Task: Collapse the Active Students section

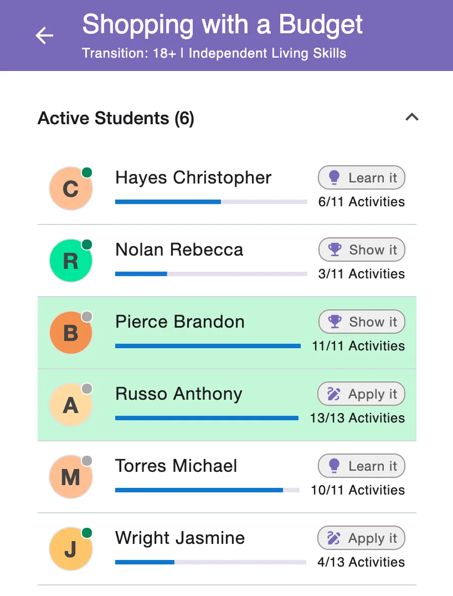Action: tap(412, 117)
